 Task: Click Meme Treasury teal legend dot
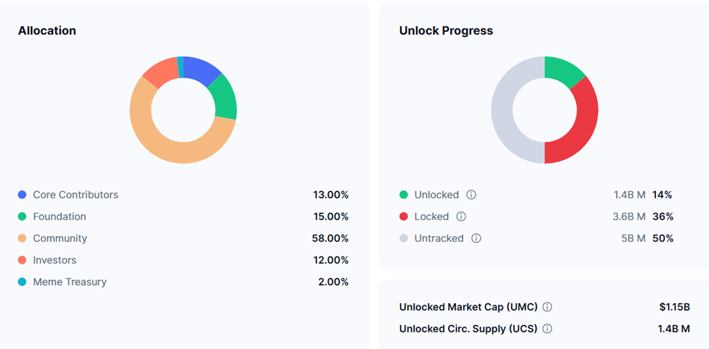(23, 282)
